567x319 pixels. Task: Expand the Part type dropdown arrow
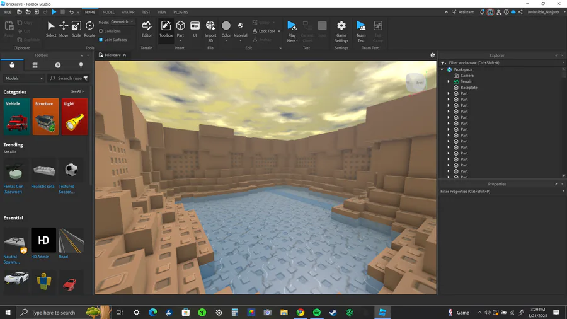(x=180, y=40)
